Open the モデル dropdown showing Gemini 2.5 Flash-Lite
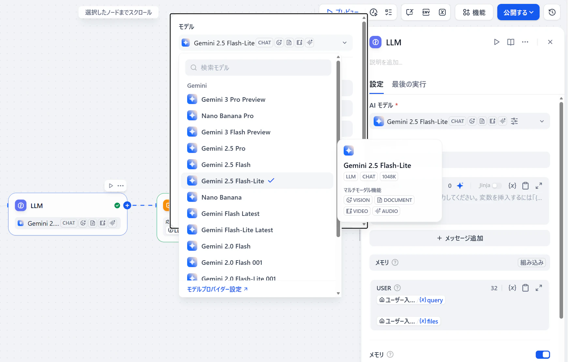 pyautogui.click(x=266, y=43)
